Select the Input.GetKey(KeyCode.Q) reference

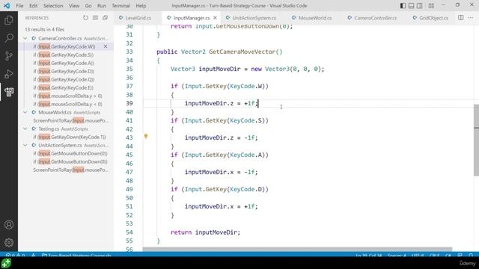click(x=63, y=80)
